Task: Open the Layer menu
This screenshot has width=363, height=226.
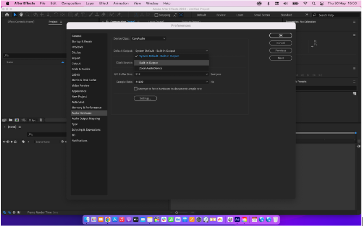Action: 90,3
